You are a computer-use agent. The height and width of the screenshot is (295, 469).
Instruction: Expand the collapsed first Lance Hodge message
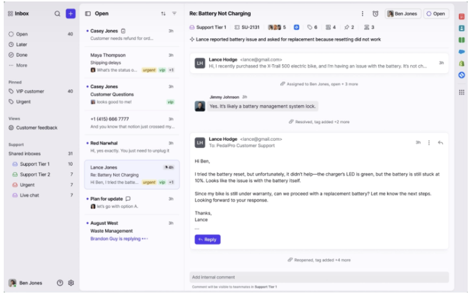coord(319,63)
